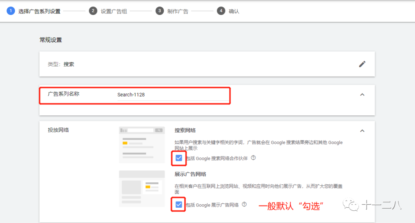Uncheck 包括 Google 搜索网络合作伙伴 checkbox
The image size is (415, 223).
point(179,158)
